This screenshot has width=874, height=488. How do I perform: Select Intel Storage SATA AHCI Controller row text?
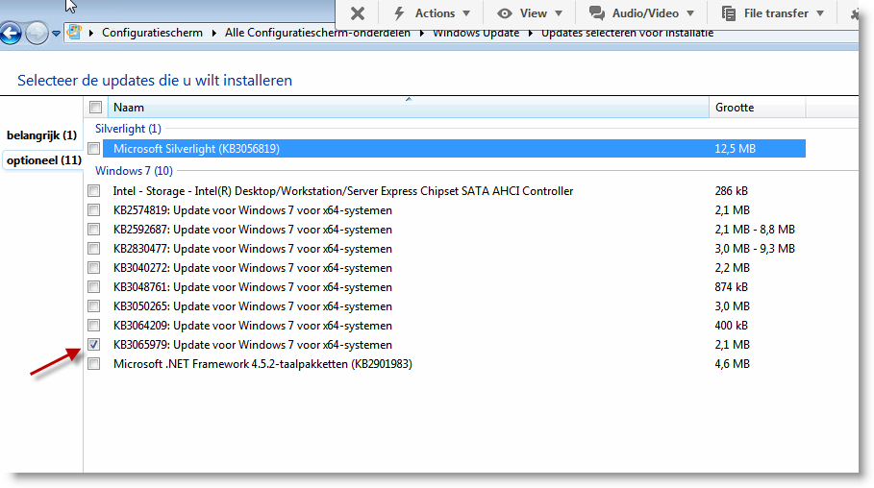[343, 191]
